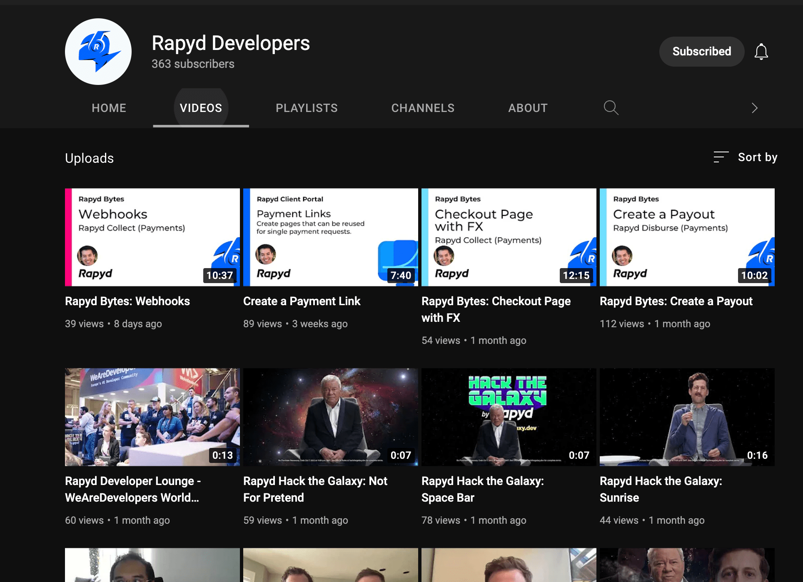Switch to the Playlists tab
The width and height of the screenshot is (803, 582).
(307, 108)
